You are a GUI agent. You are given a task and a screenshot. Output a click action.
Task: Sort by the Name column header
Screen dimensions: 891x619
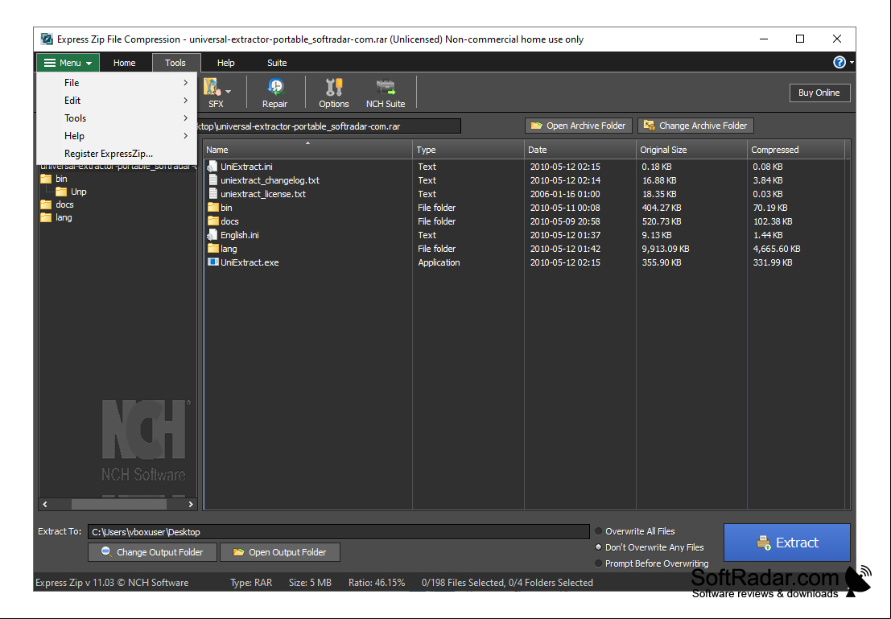[x=307, y=150]
